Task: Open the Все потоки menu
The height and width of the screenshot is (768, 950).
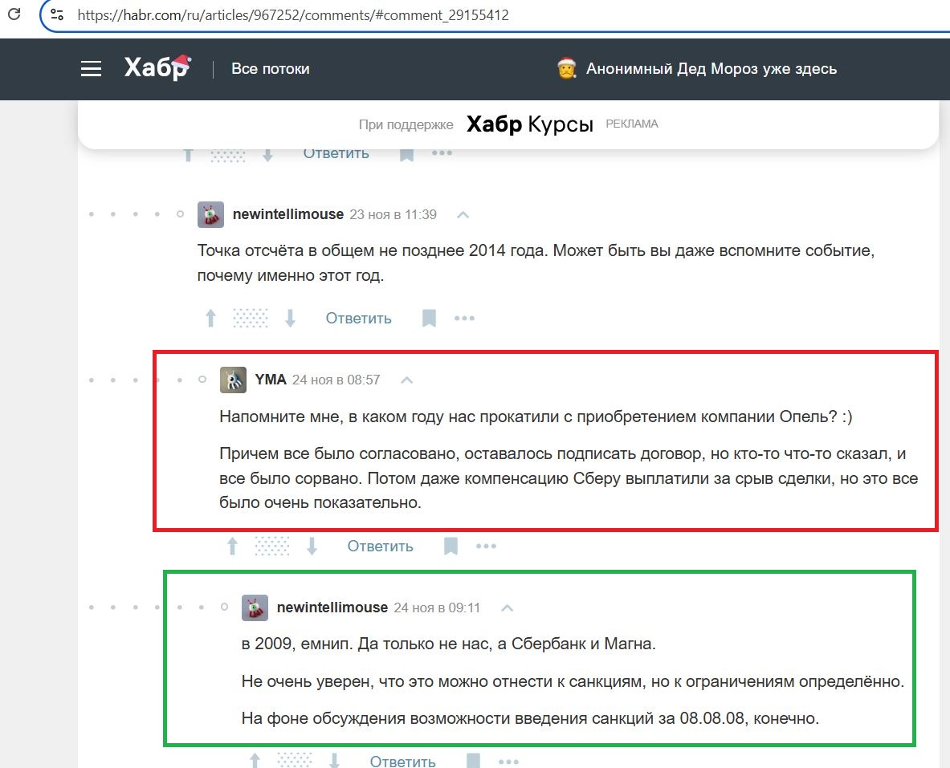Action: tap(270, 69)
